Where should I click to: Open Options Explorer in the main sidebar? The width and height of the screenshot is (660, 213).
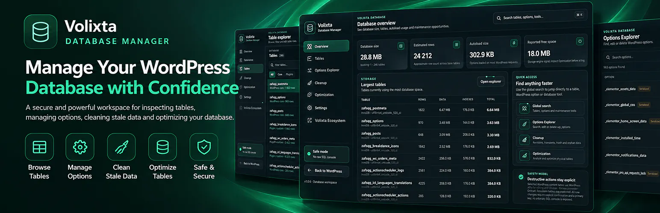coord(326,70)
